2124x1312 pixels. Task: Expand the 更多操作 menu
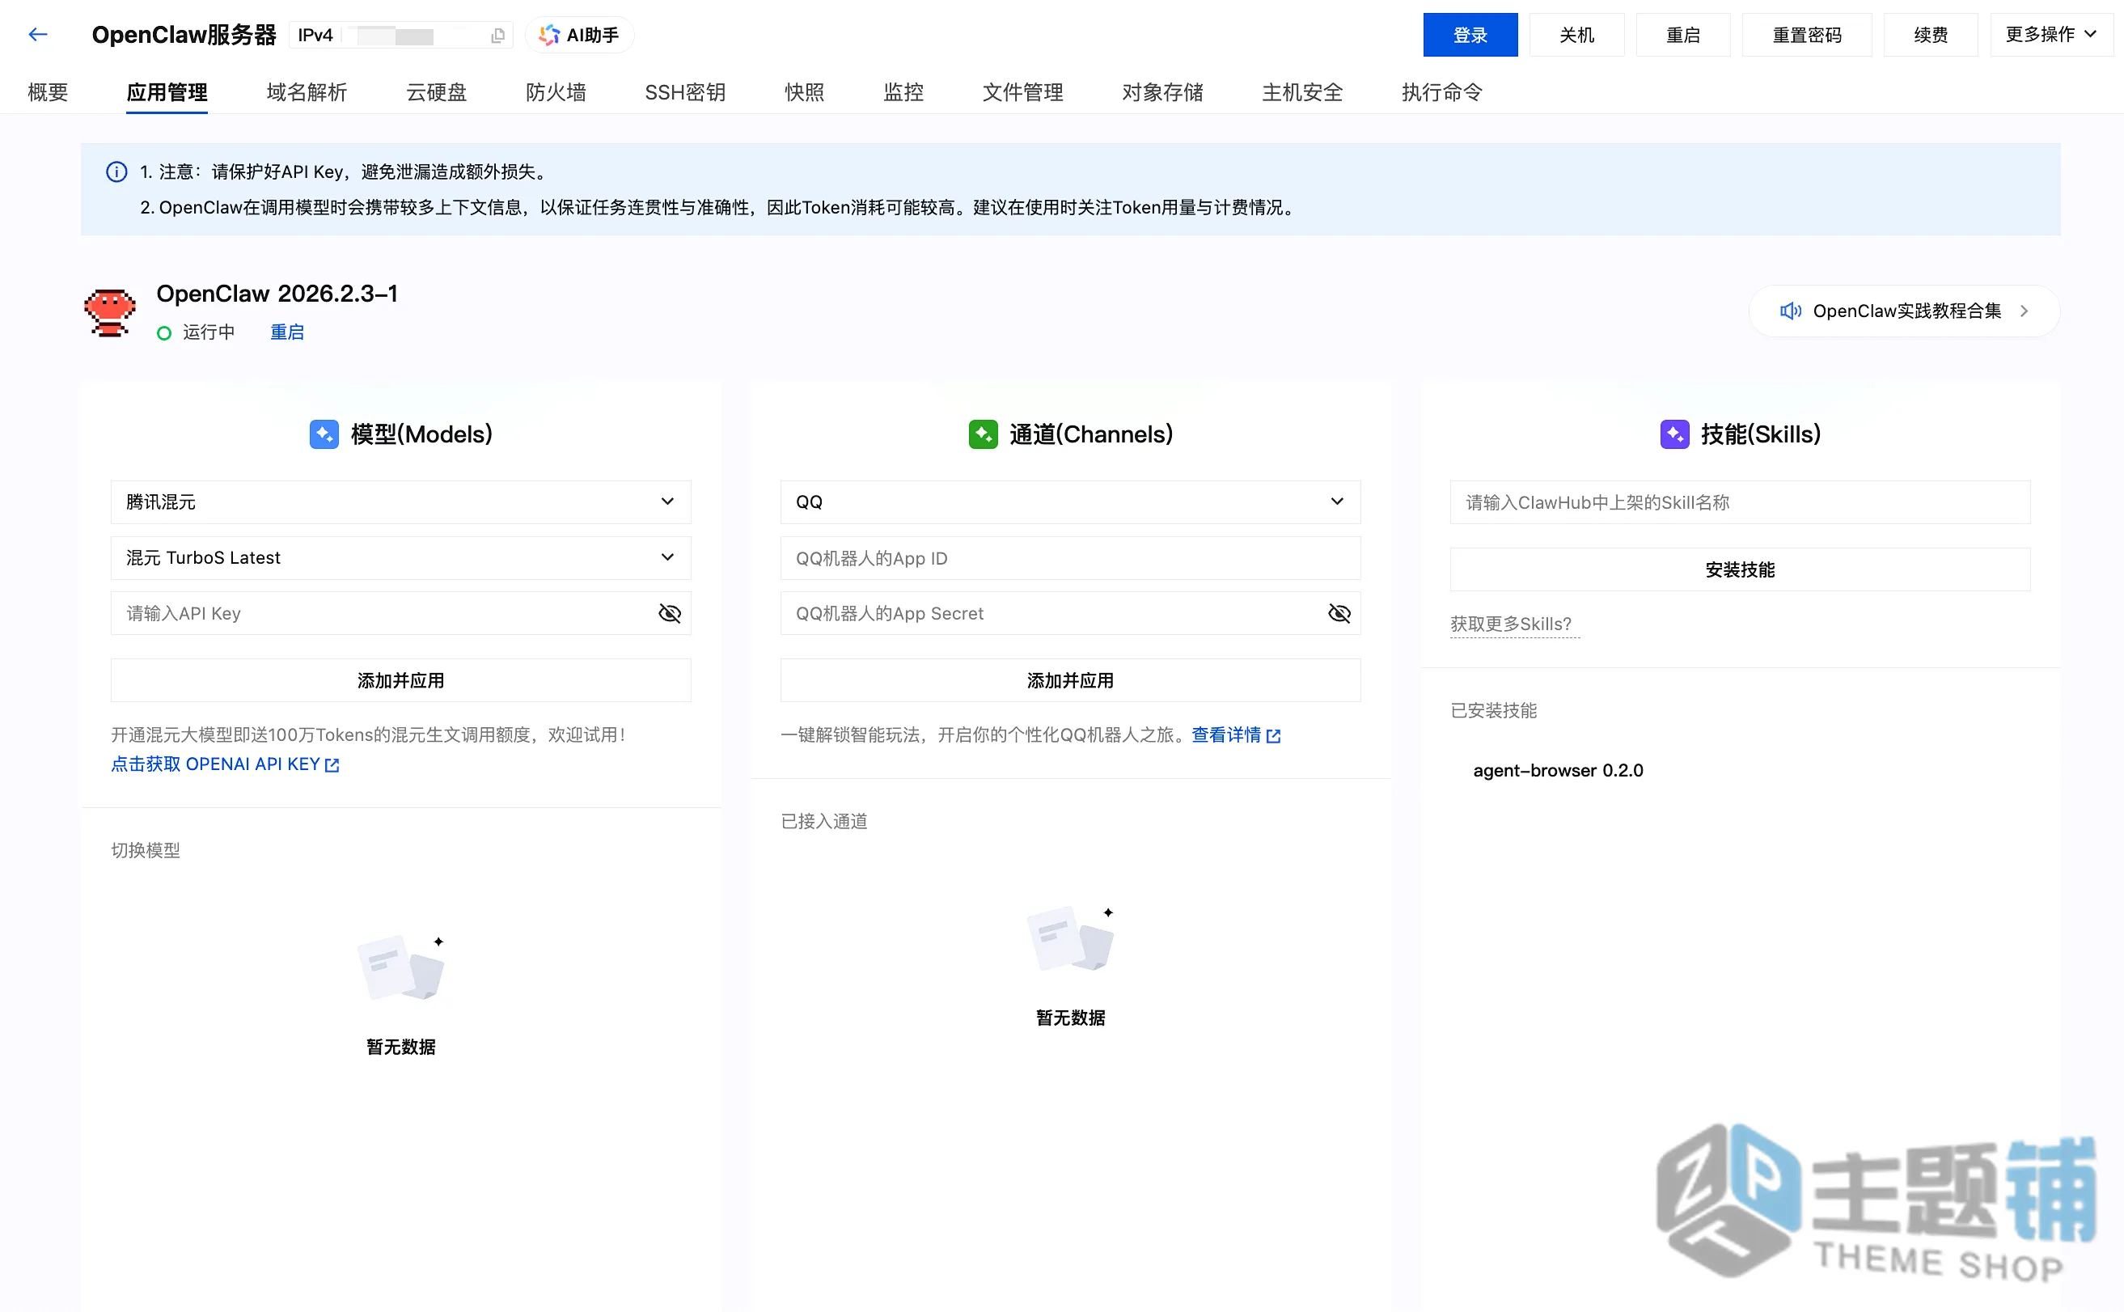click(x=2051, y=35)
